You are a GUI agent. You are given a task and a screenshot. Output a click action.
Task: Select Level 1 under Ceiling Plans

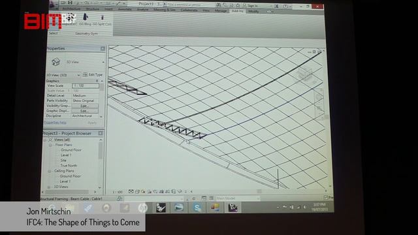(65, 181)
